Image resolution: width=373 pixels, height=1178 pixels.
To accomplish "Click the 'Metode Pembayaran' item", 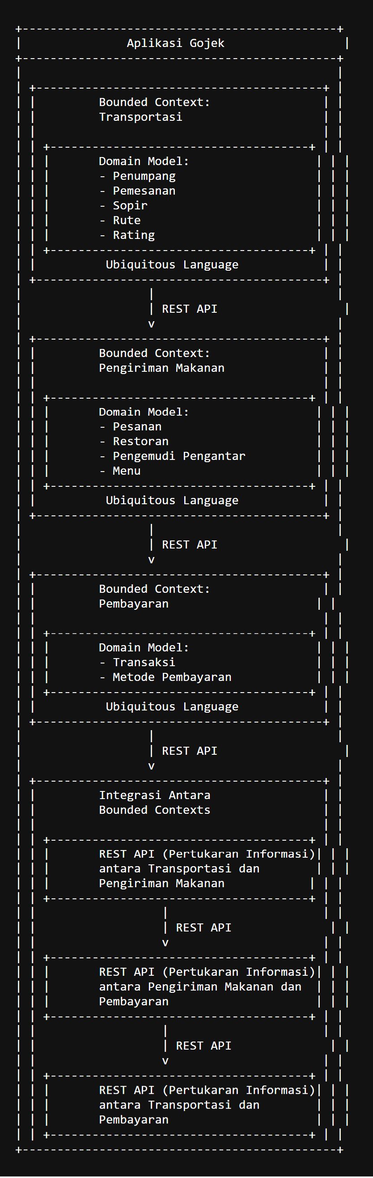I will pyautogui.click(x=172, y=677).
